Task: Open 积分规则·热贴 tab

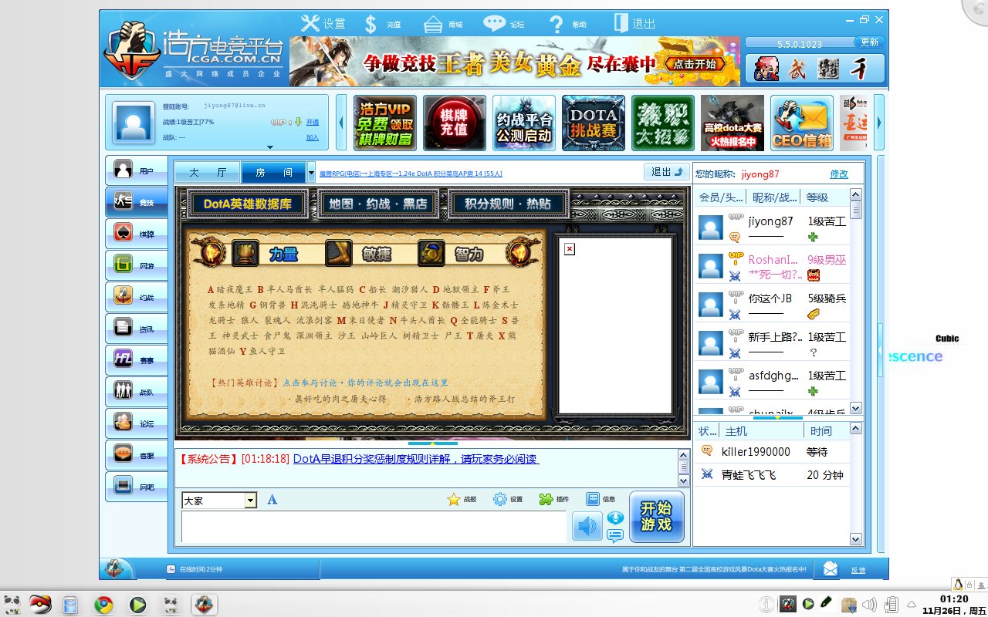Action: tap(508, 204)
